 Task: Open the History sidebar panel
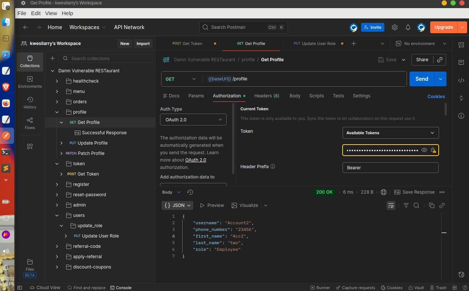point(30,103)
